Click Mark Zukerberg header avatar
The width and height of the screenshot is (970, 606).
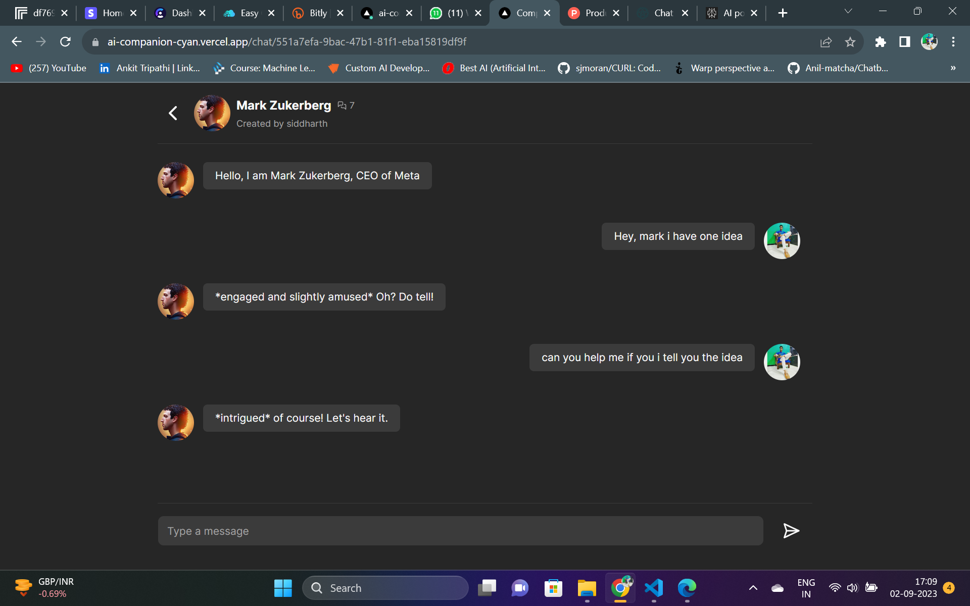212,113
